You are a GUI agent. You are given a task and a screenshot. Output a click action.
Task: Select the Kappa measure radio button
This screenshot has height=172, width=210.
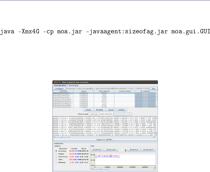56,154
